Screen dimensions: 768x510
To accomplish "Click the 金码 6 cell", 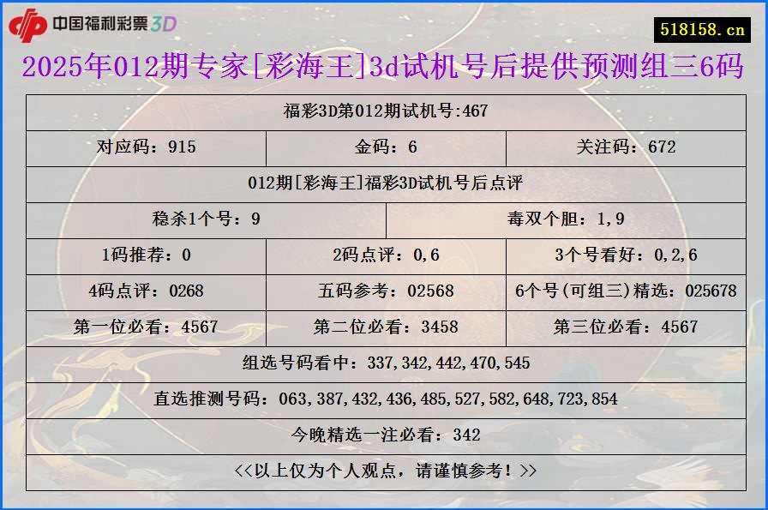I will pyautogui.click(x=384, y=147).
